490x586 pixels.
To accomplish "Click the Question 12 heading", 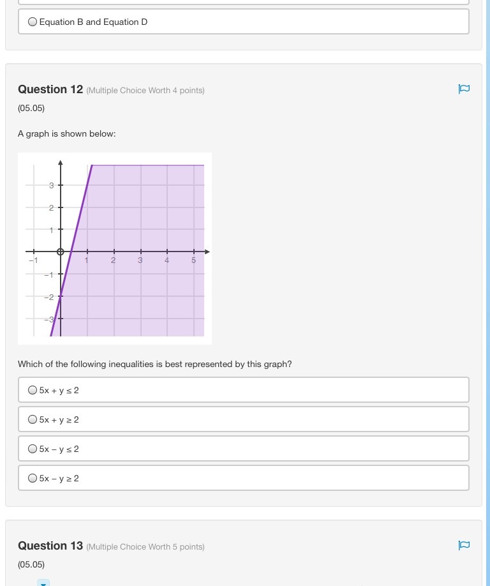I will [x=50, y=89].
